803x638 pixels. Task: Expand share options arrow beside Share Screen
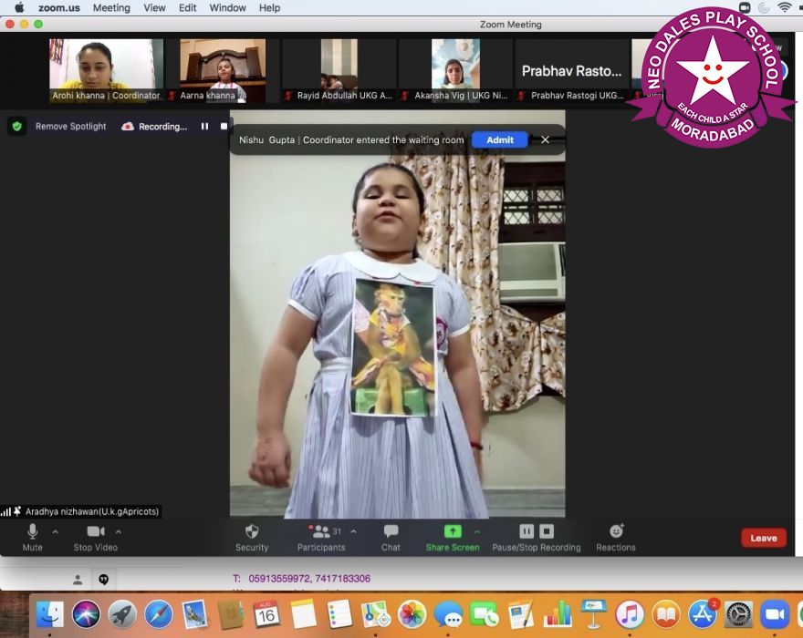click(476, 531)
